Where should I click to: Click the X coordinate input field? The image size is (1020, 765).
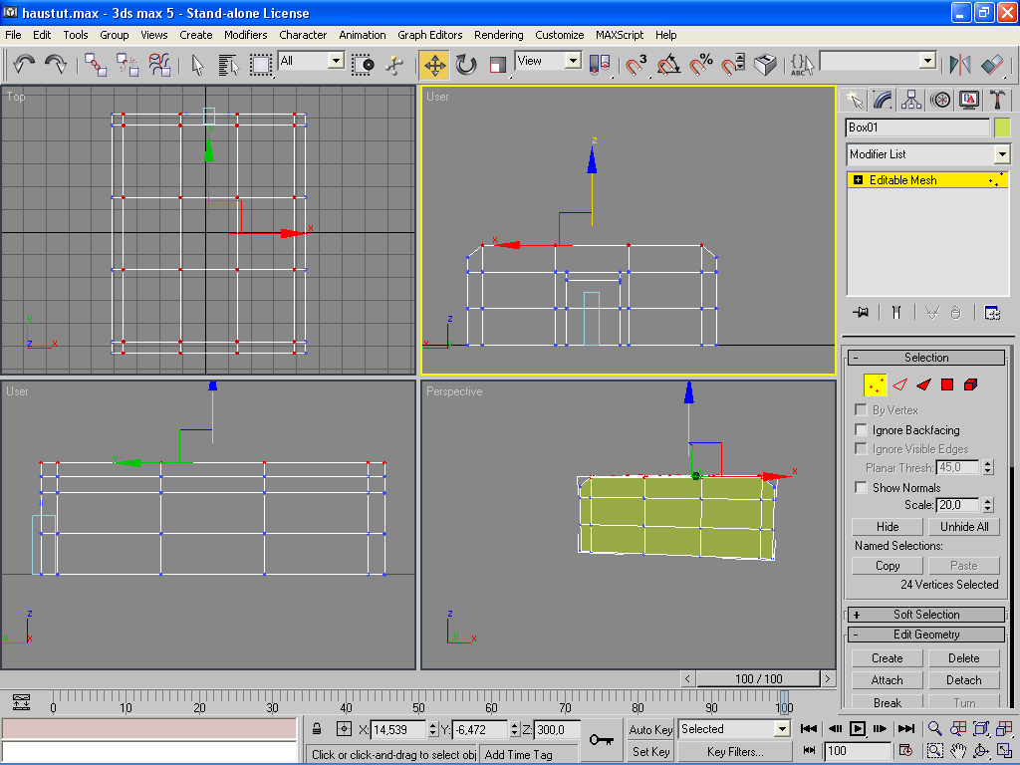(398, 730)
